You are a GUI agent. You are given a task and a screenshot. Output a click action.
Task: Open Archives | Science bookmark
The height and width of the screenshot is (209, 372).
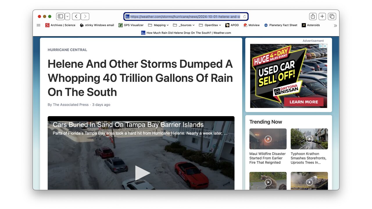60,25
